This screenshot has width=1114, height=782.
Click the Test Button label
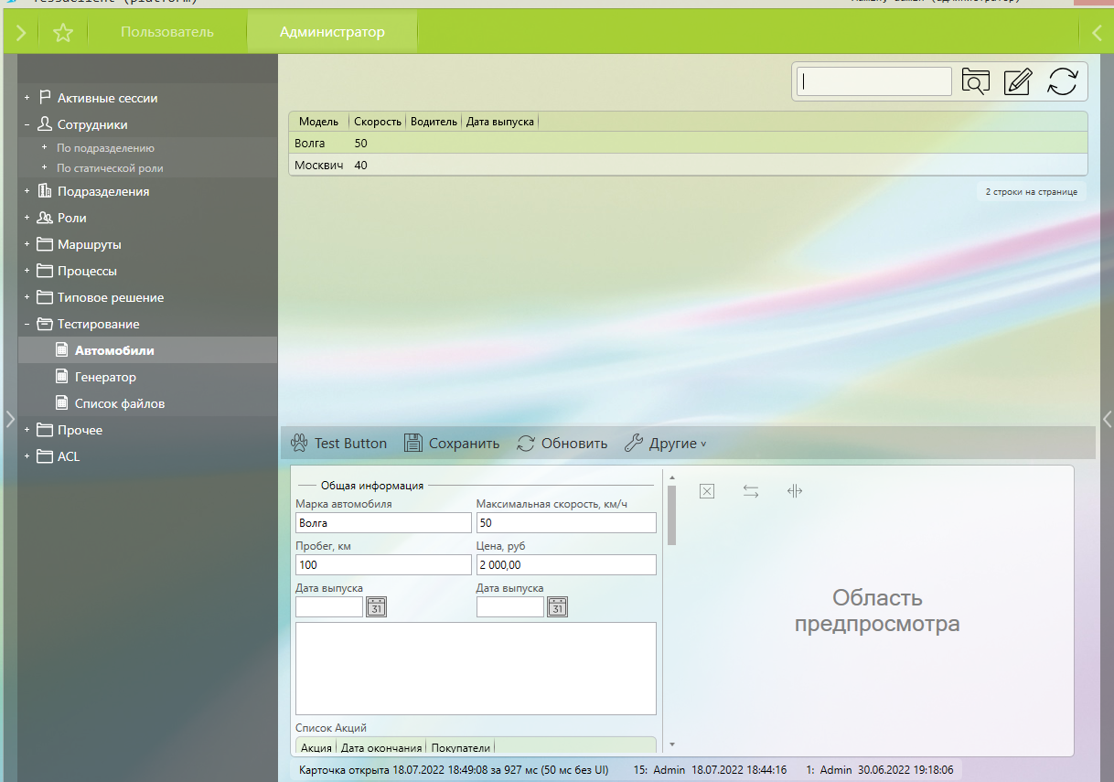coord(351,444)
